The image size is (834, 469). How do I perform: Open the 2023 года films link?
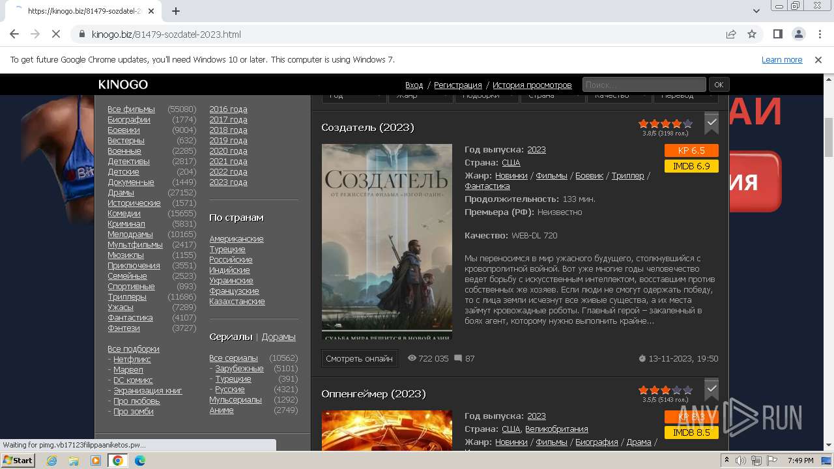click(228, 182)
